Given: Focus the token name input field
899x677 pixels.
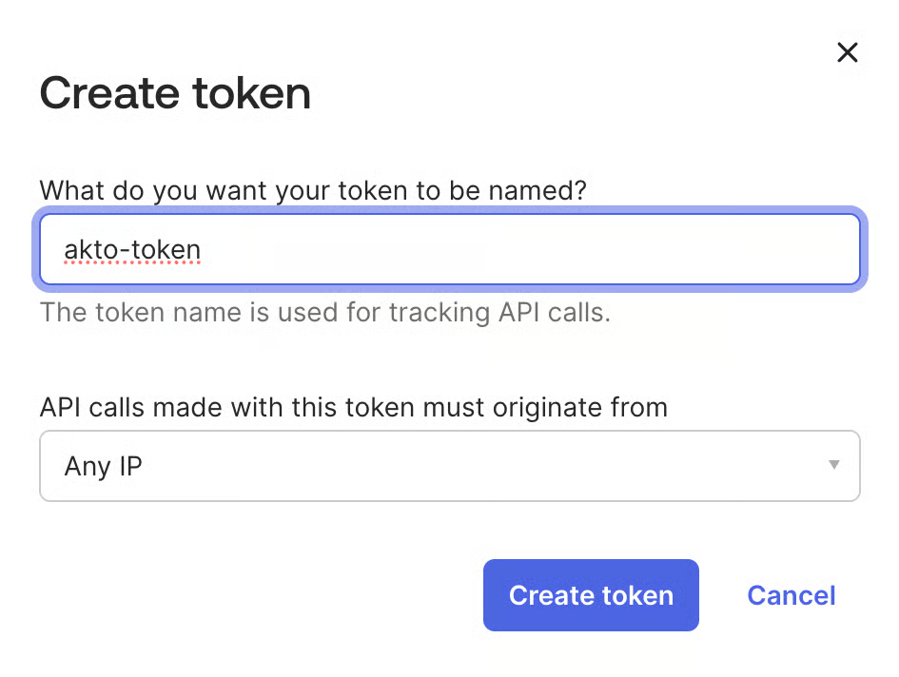Looking at the screenshot, I should point(449,250).
